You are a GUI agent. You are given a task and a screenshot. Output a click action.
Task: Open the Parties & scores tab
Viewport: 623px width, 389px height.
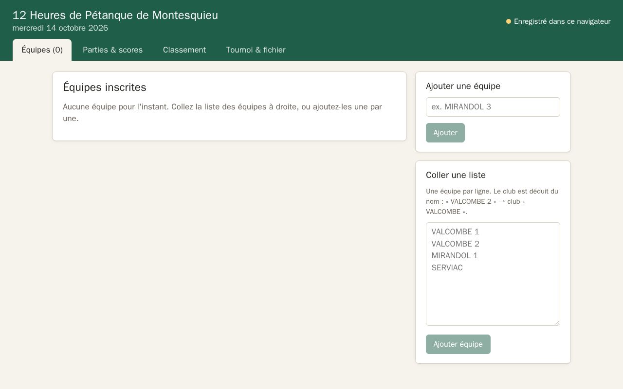coord(112,50)
